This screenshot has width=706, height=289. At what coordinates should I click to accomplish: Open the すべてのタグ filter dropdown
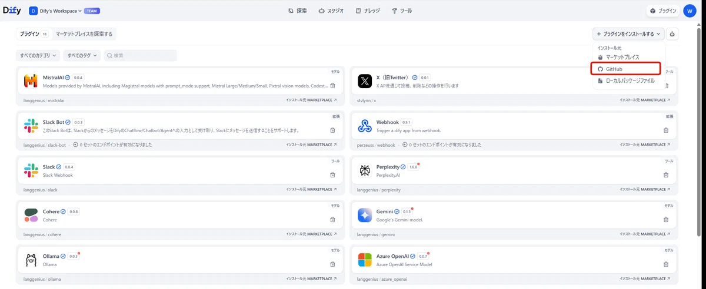pos(82,55)
